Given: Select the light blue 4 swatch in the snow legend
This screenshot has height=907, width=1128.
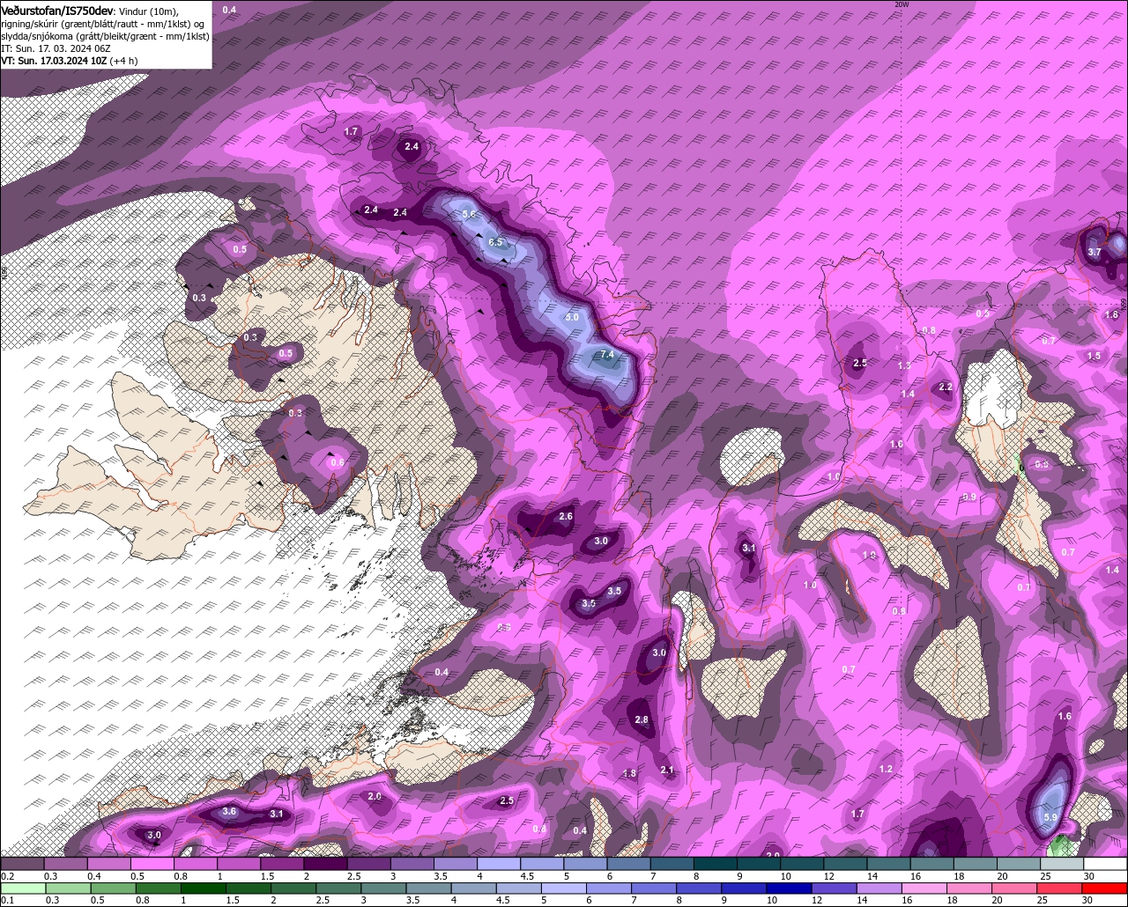Looking at the screenshot, I should tap(498, 864).
